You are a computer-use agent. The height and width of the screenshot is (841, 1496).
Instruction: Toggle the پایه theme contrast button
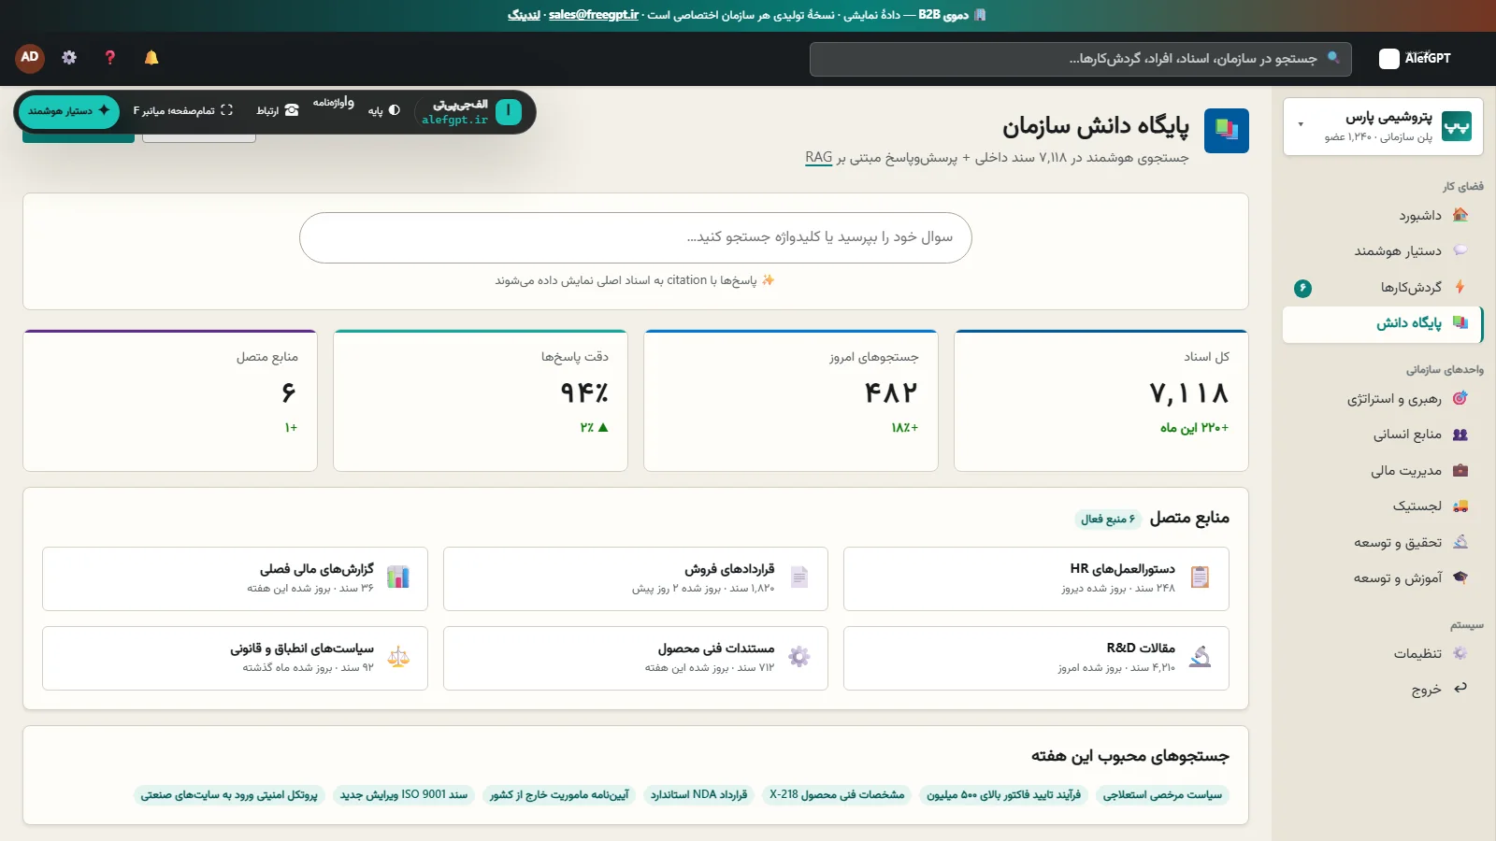click(x=384, y=110)
